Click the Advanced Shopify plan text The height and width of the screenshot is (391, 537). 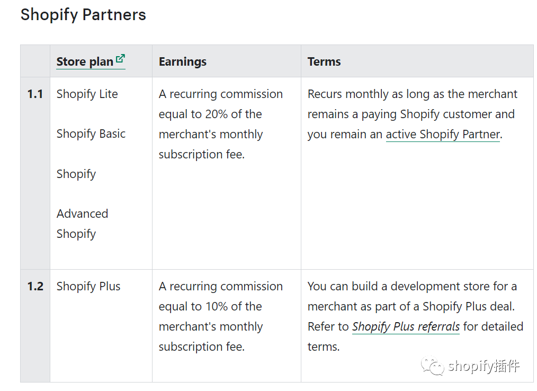(82, 224)
